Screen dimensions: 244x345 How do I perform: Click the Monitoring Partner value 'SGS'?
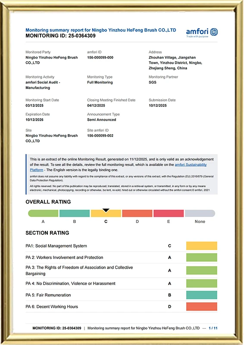point(153,82)
